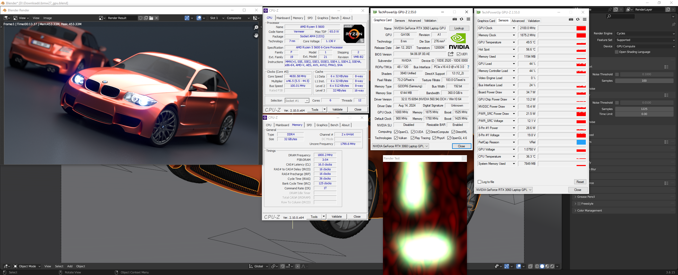Click refresh icon in GPU-Z Sensors window
678x275 pixels.
click(x=578, y=19)
